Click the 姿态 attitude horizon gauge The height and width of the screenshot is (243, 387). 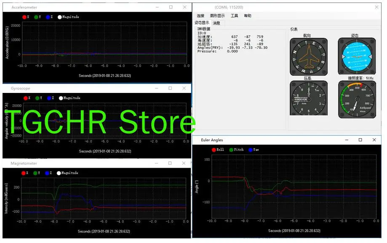click(x=357, y=56)
